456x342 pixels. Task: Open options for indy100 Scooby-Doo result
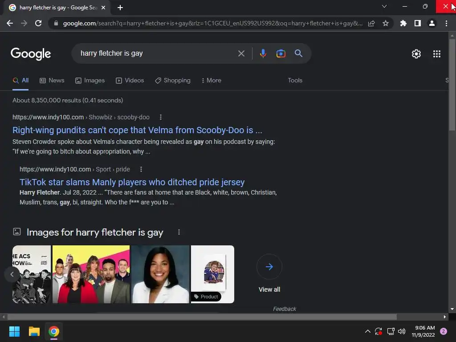[x=160, y=117]
